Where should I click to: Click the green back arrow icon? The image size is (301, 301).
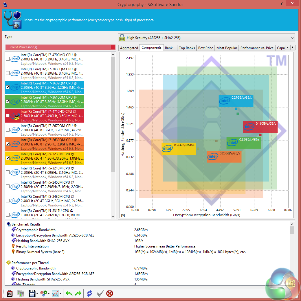coord(69,293)
